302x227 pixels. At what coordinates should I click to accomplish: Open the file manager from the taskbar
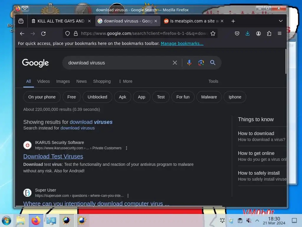pyautogui.click(x=21, y=220)
